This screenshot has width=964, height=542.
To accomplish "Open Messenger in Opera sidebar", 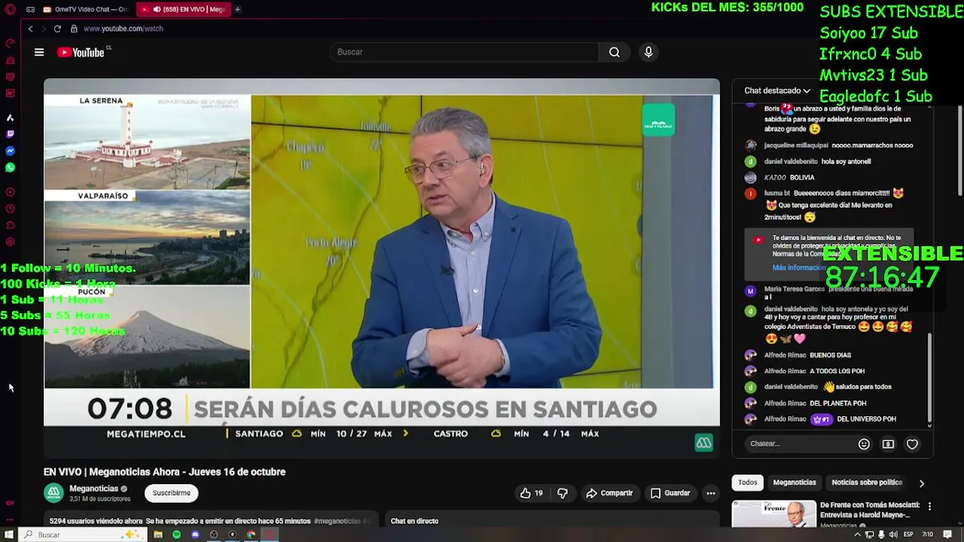I will pos(10,151).
